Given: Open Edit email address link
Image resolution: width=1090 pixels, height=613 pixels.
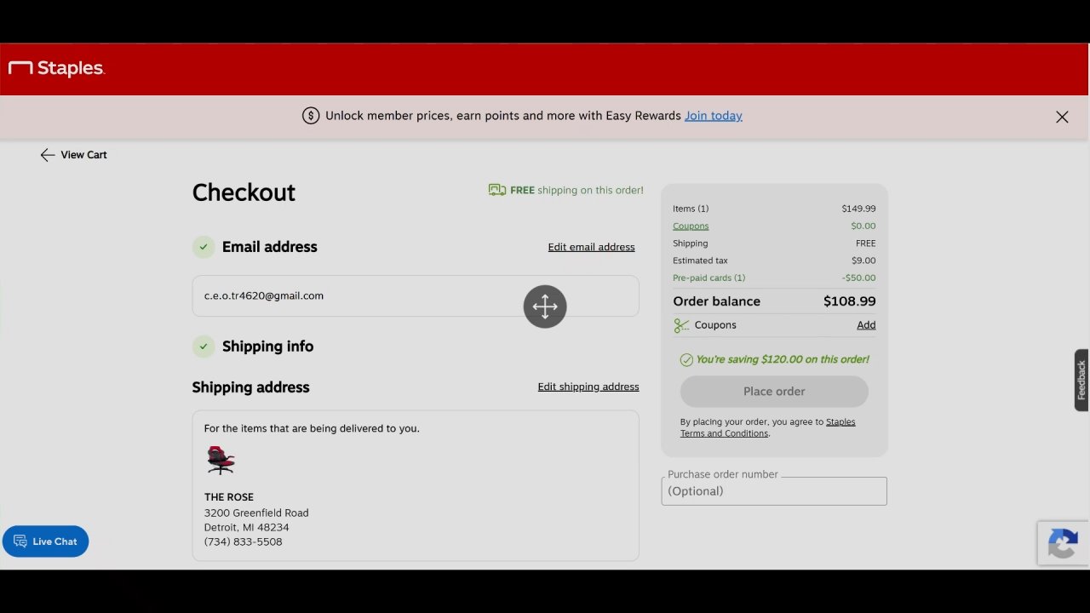Looking at the screenshot, I should (x=591, y=247).
